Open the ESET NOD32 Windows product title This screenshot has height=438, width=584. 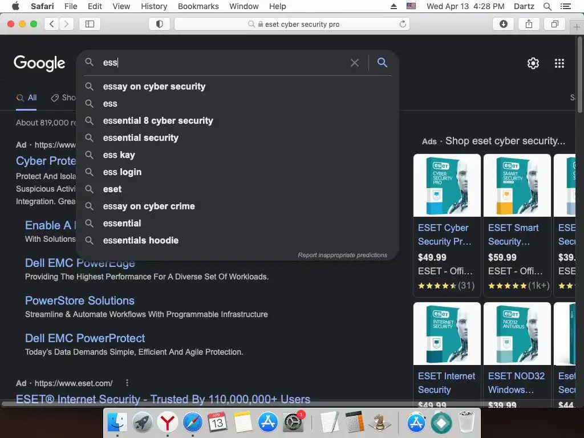516,383
